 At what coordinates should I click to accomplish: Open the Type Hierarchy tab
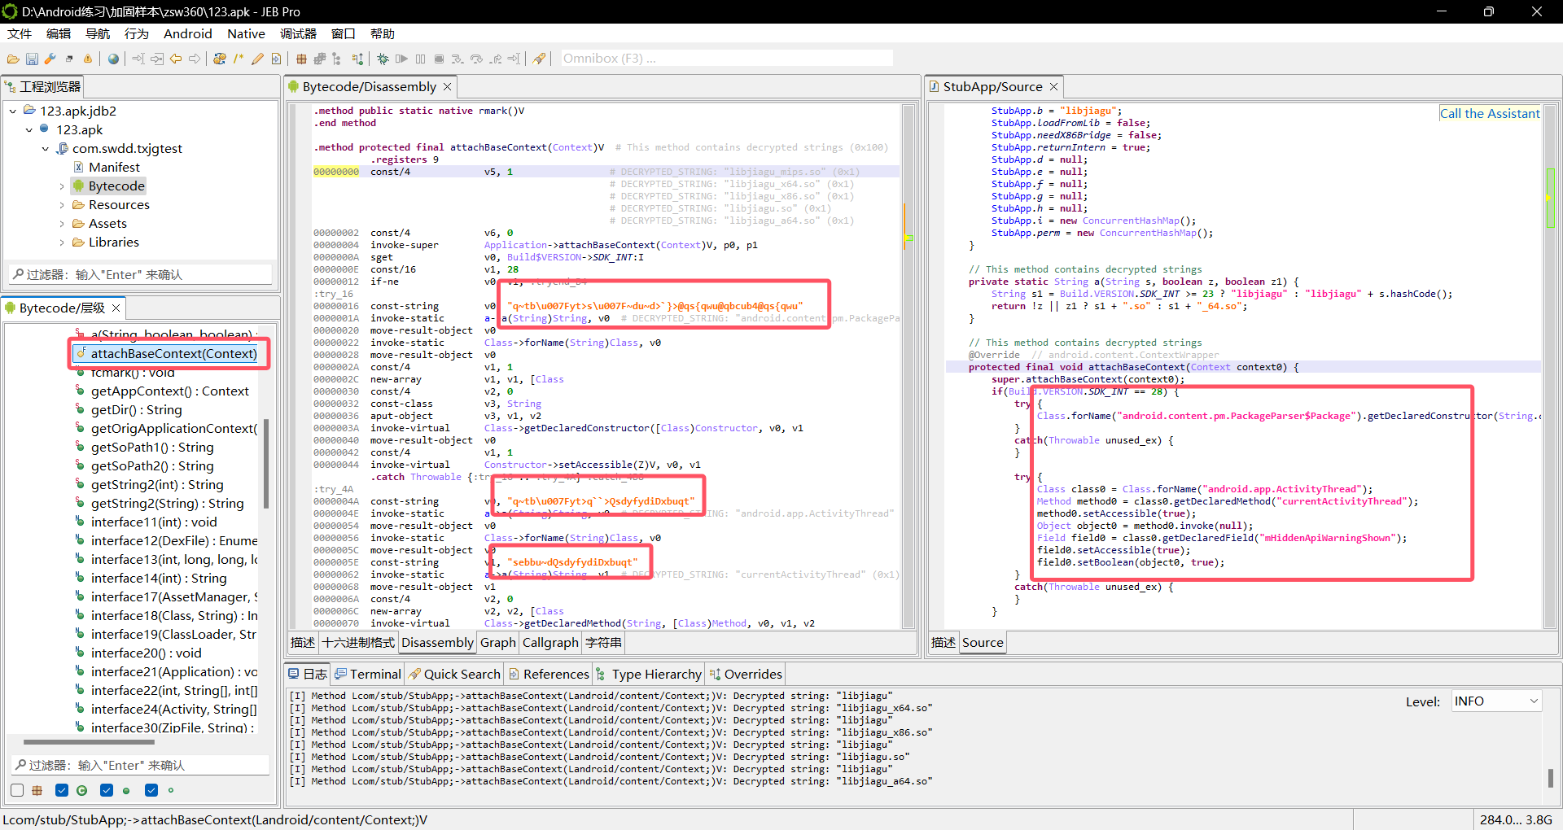[x=648, y=674]
